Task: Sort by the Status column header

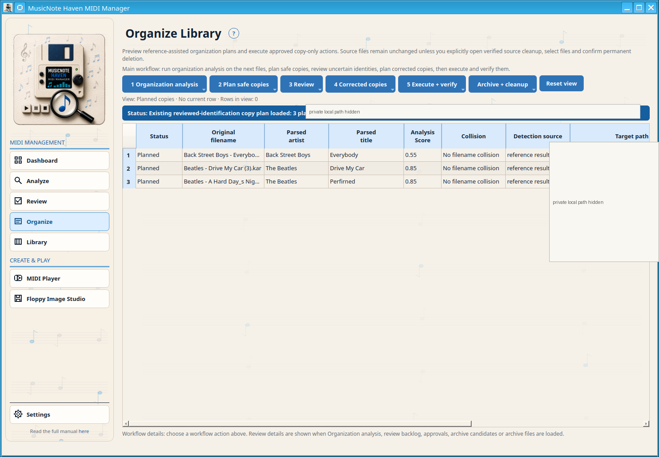Action: click(159, 136)
